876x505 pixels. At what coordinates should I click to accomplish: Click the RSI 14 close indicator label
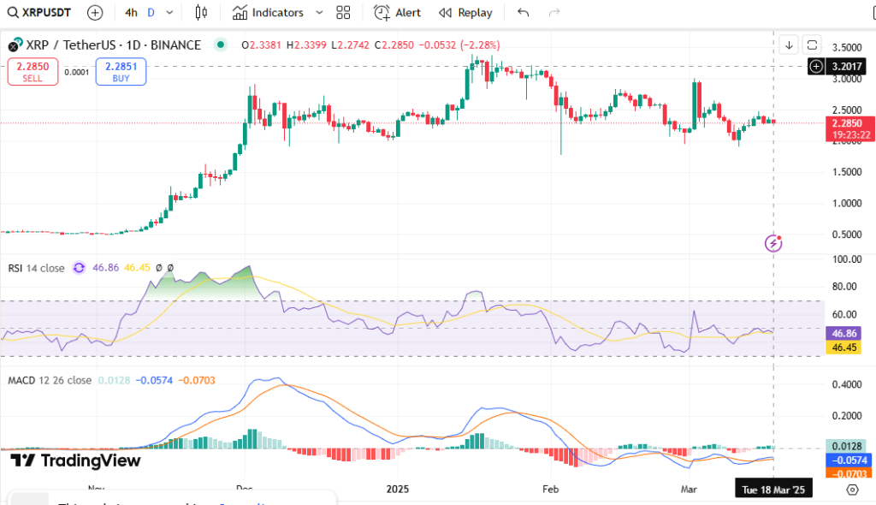36,268
